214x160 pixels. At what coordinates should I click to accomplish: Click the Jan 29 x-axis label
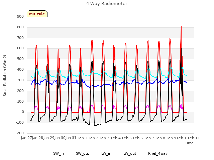49,138
